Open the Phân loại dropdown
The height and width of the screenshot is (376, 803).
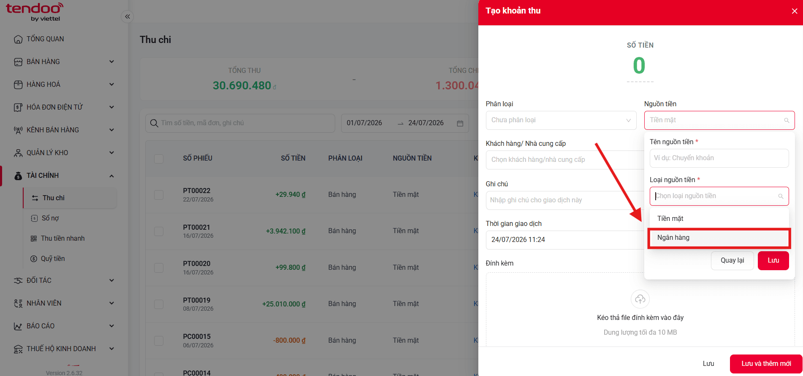coord(561,120)
